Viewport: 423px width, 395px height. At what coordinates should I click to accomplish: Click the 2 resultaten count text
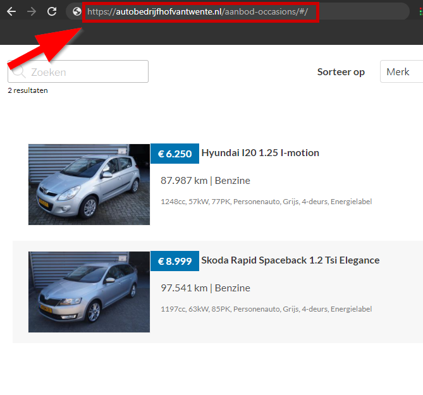28,90
